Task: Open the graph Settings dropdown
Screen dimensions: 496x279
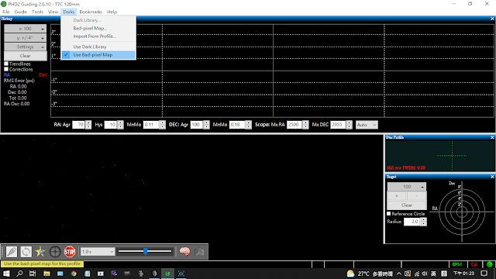Action: click(26, 46)
